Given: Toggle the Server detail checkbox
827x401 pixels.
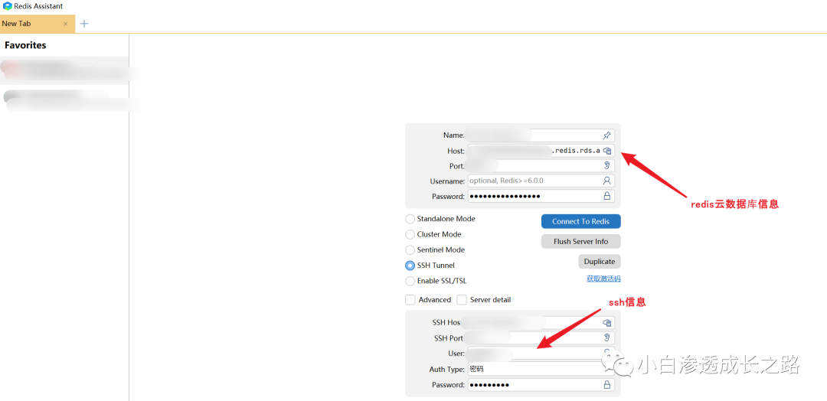Looking at the screenshot, I should click(x=462, y=300).
